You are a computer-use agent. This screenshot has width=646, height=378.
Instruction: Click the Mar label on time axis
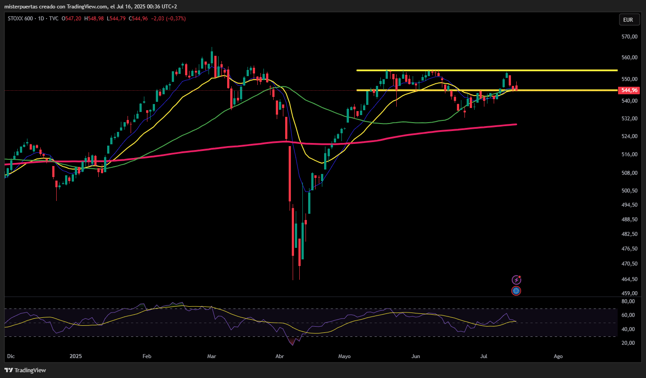click(x=212, y=356)
